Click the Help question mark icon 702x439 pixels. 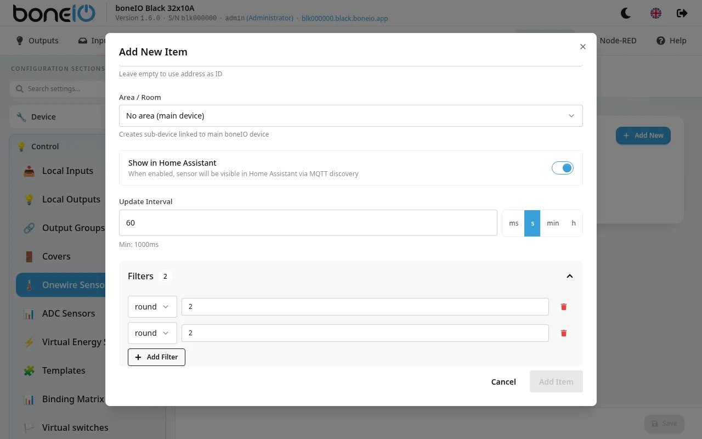click(x=661, y=41)
